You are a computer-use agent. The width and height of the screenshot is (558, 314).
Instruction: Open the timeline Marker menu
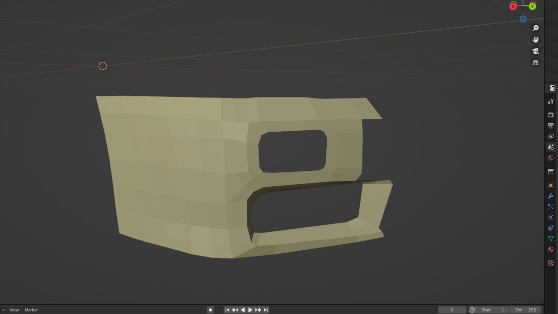point(31,310)
